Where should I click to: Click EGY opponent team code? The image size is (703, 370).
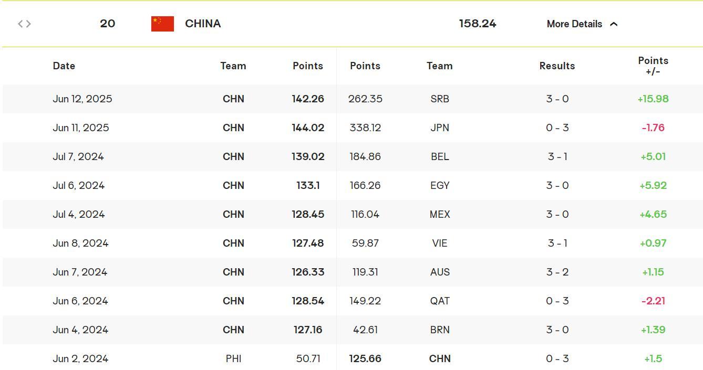(440, 185)
